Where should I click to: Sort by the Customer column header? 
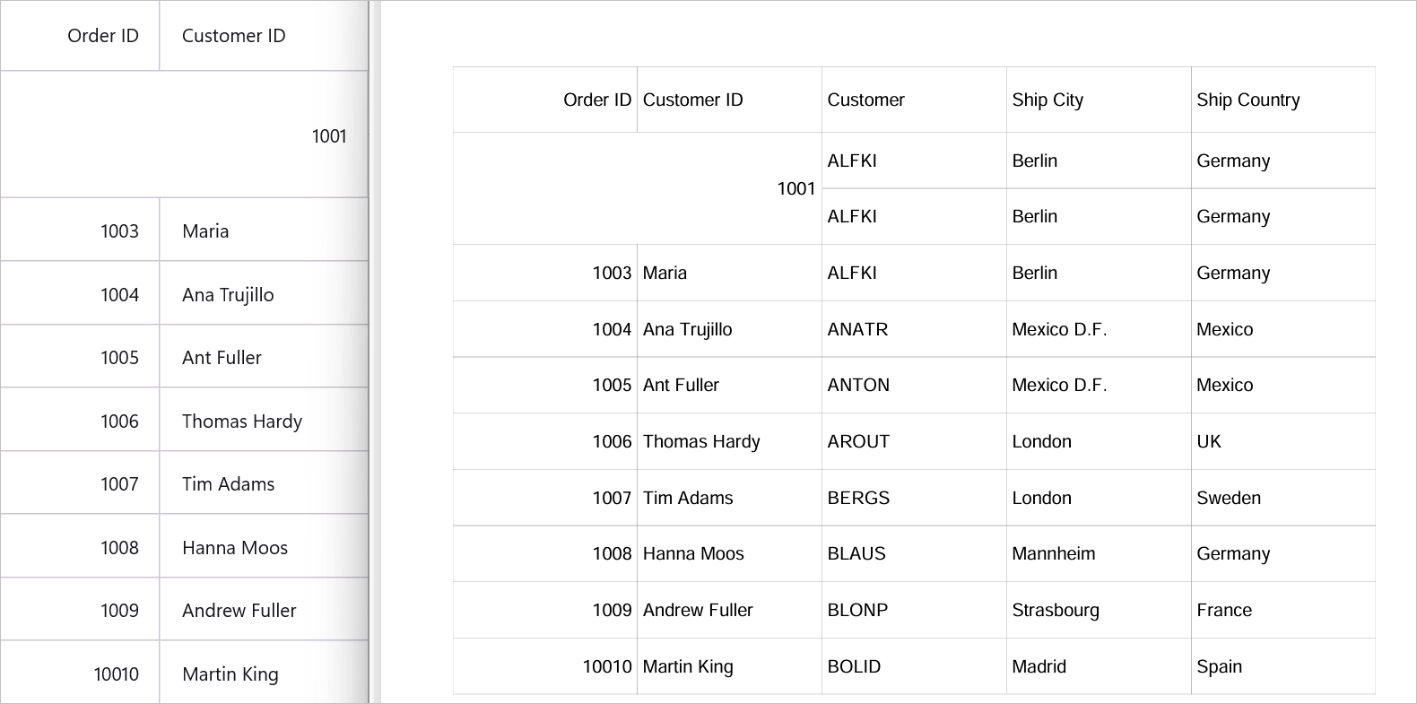865,100
